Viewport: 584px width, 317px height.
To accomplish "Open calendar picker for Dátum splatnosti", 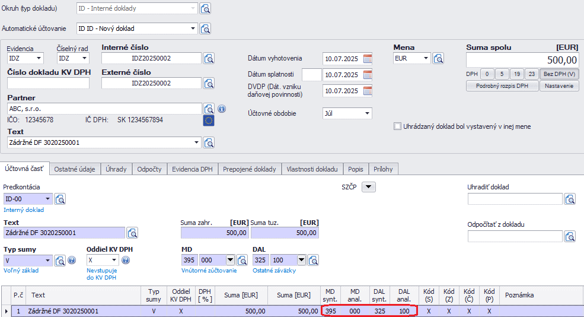I will [x=368, y=75].
